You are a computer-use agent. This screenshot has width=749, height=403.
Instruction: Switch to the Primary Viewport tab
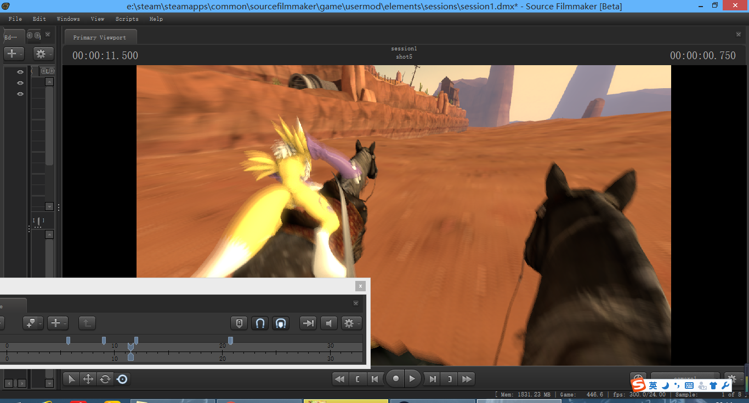(100, 37)
